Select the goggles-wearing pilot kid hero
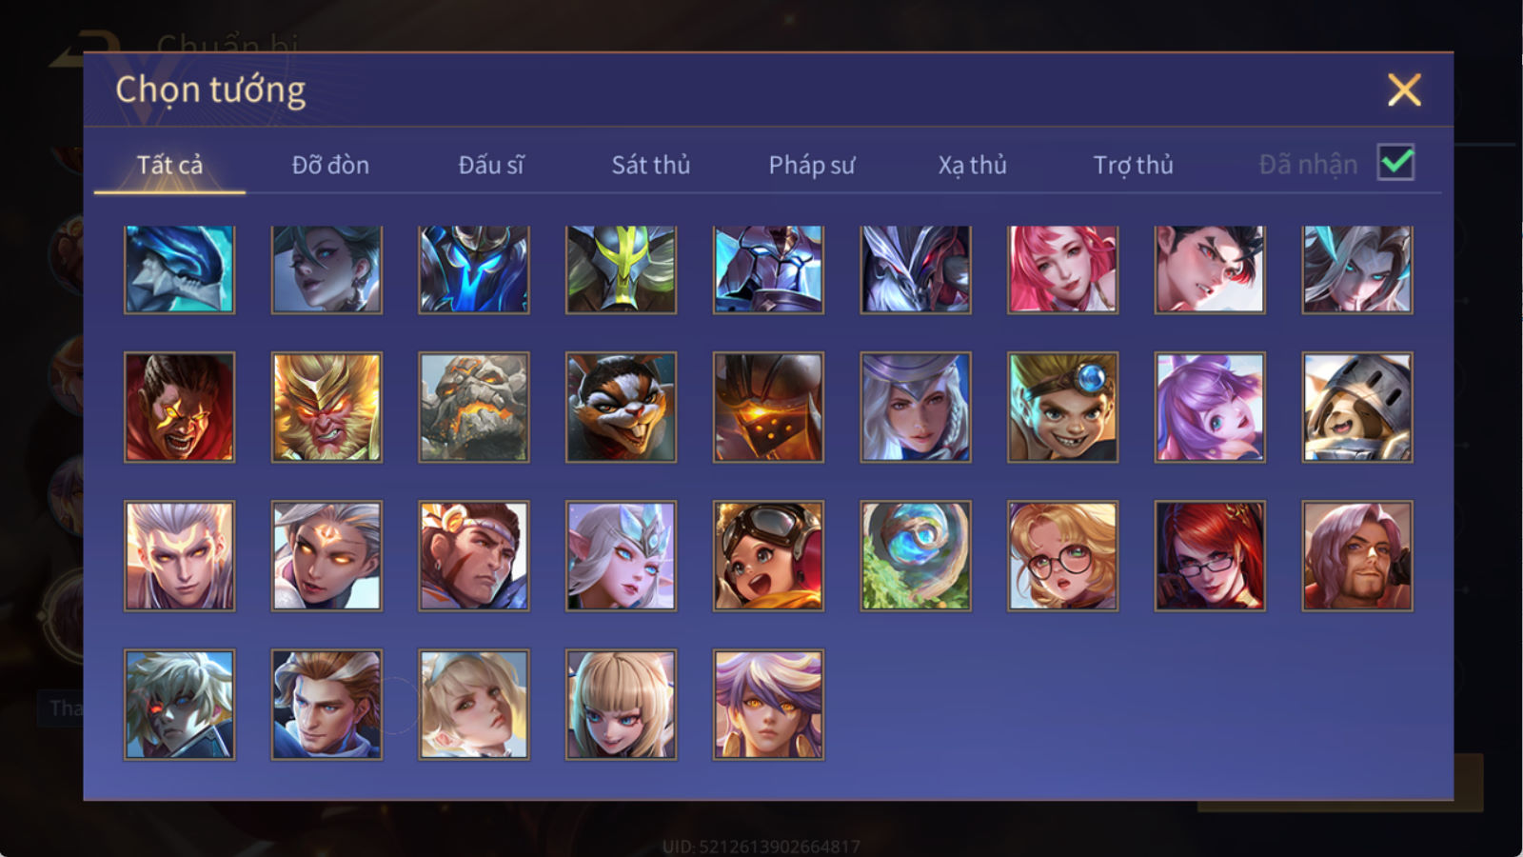1523x857 pixels. click(x=768, y=556)
